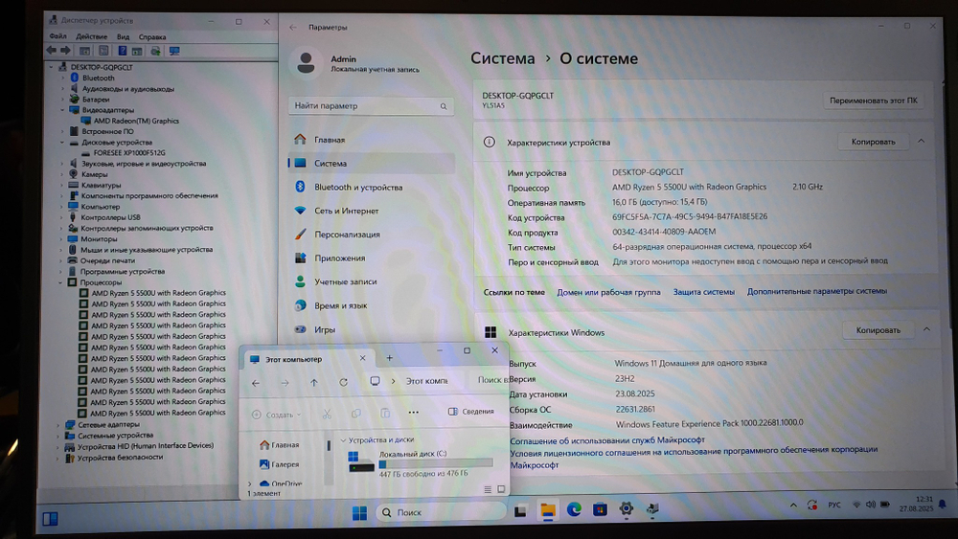Copy device specifications with Копировать button
958x539 pixels.
tap(873, 142)
